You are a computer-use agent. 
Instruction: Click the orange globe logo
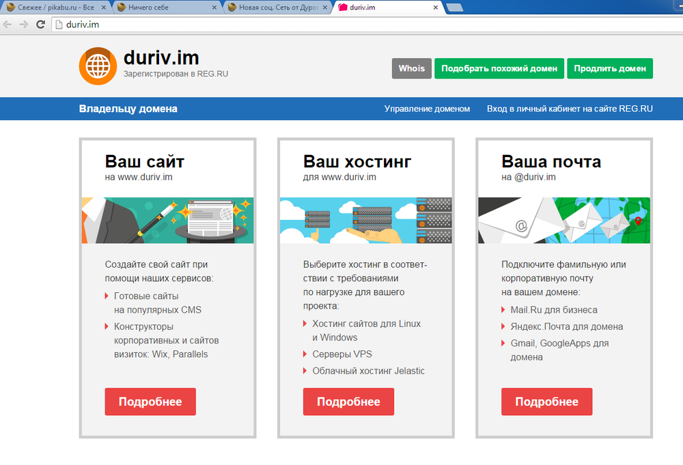coord(98,66)
